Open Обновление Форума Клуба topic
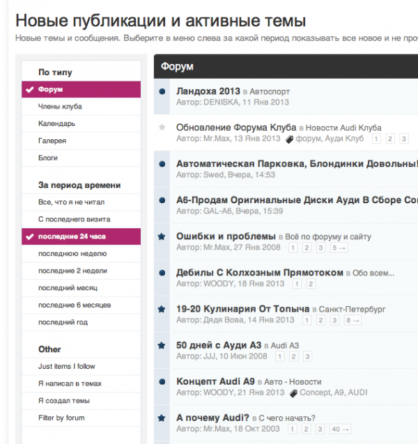 click(x=236, y=127)
